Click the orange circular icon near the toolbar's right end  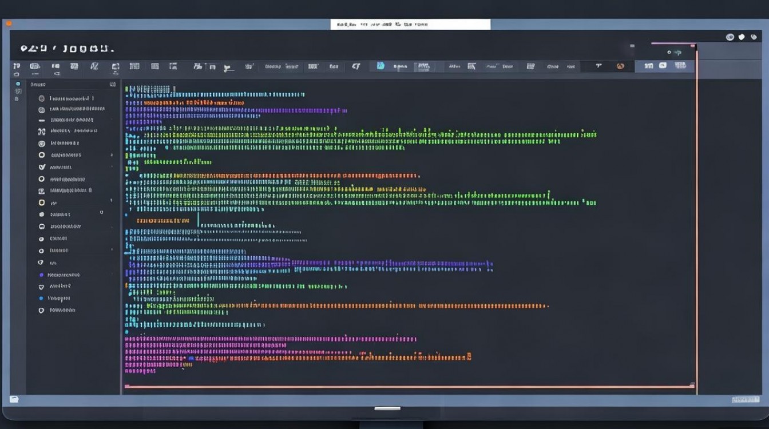(x=619, y=66)
